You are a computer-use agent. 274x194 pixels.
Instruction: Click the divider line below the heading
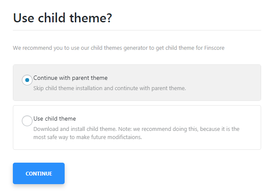[x=137, y=30]
